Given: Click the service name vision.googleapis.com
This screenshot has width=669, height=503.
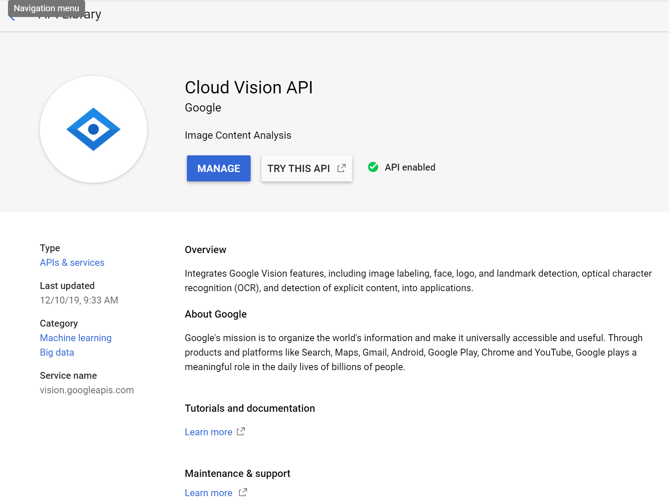Looking at the screenshot, I should click(x=87, y=390).
